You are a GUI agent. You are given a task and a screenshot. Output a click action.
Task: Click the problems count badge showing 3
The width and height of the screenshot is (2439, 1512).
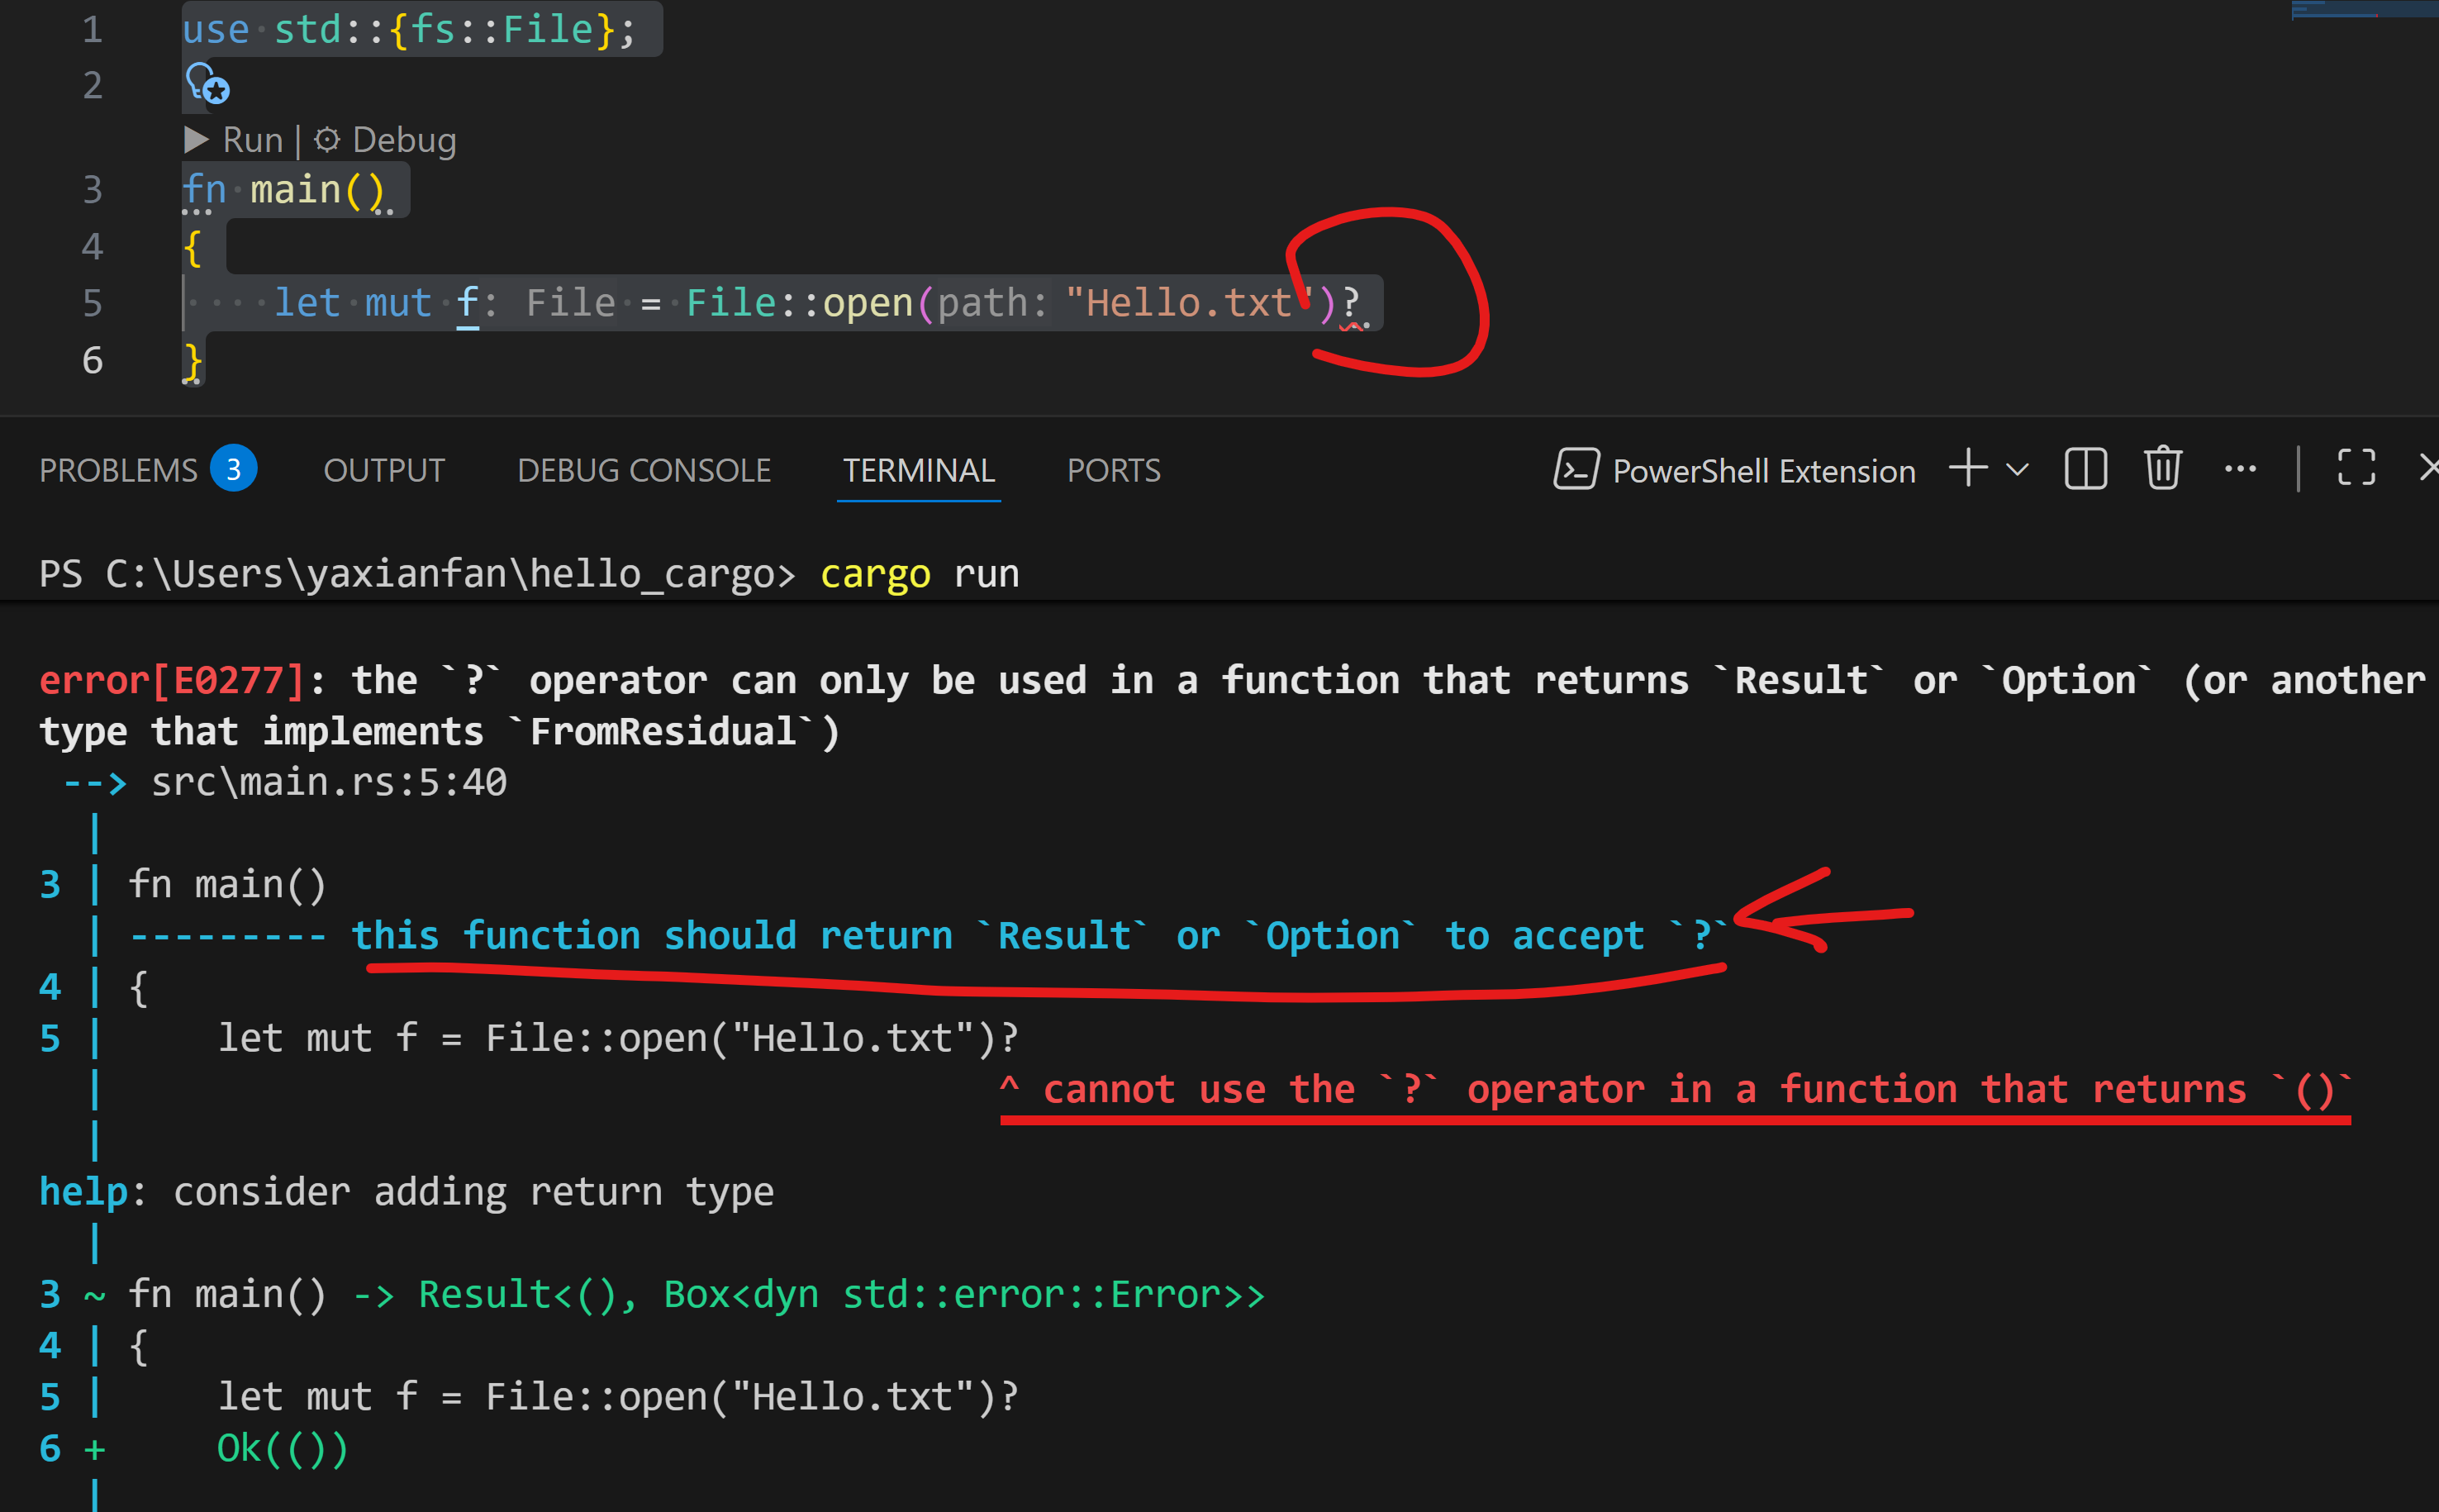(233, 469)
